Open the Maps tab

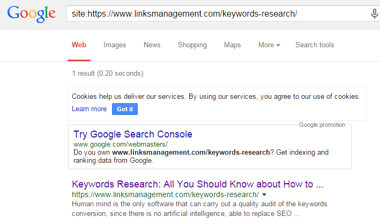tap(233, 45)
